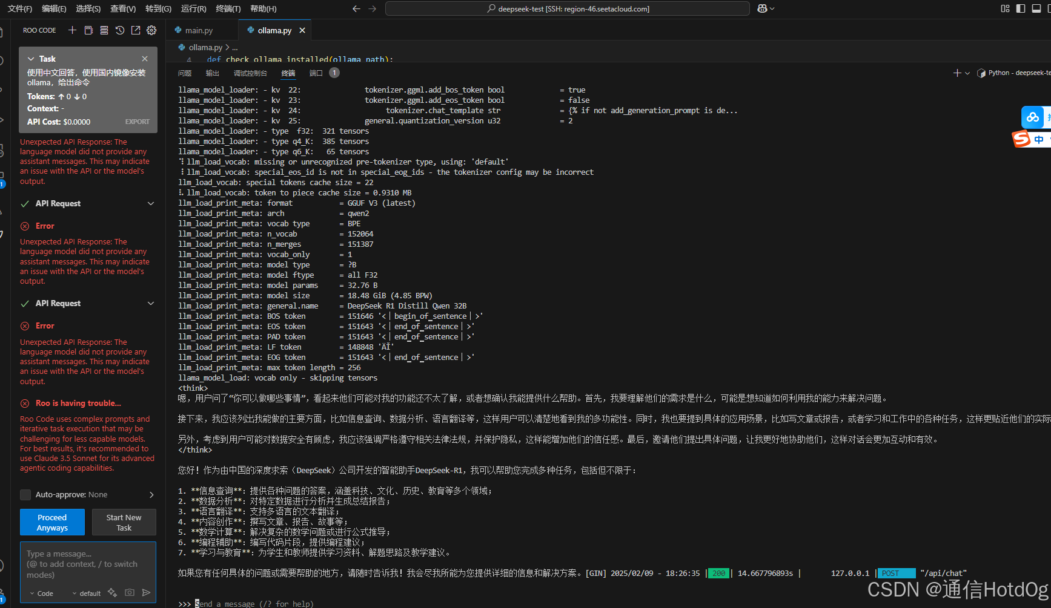The width and height of the screenshot is (1051, 608).
Task: Open the 调试控制台 panel tab
Action: (250, 73)
